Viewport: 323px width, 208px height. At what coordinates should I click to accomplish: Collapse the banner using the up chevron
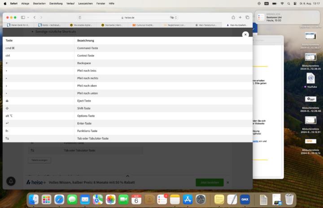click(x=127, y=176)
